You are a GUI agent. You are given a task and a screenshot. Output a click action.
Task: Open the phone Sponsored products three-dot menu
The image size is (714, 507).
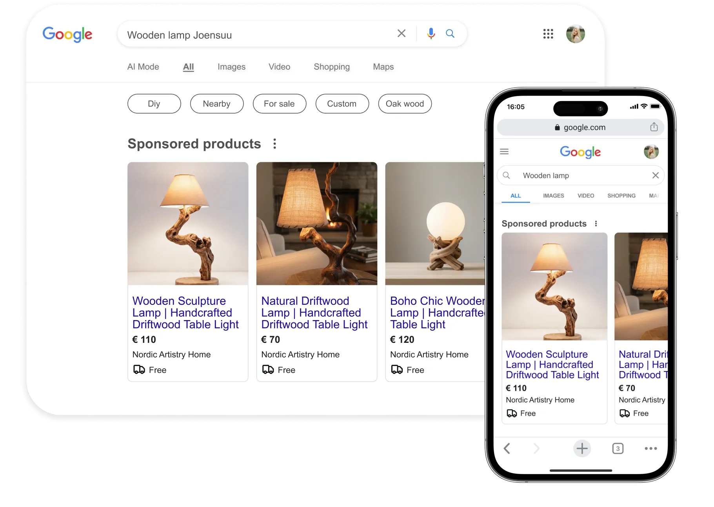pos(596,224)
